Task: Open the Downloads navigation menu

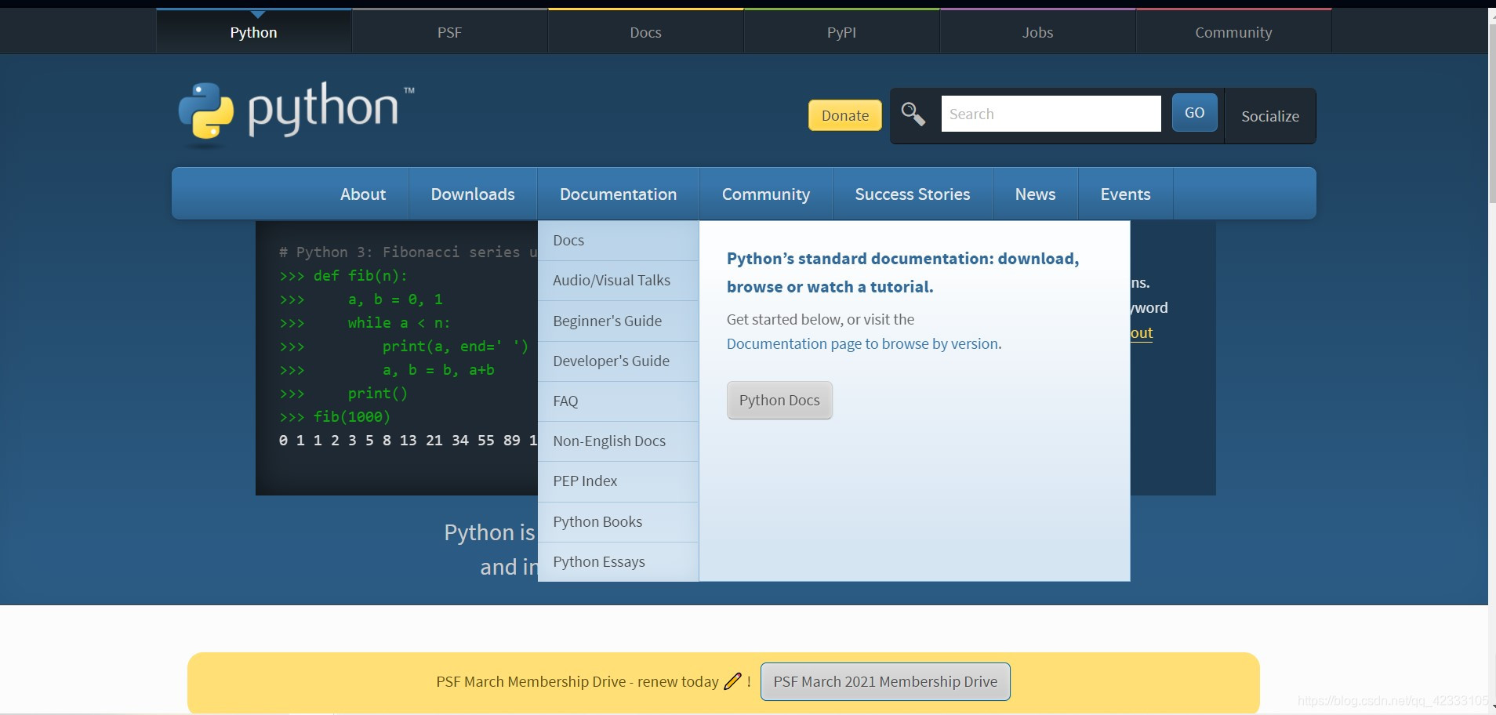Action: coord(473,194)
